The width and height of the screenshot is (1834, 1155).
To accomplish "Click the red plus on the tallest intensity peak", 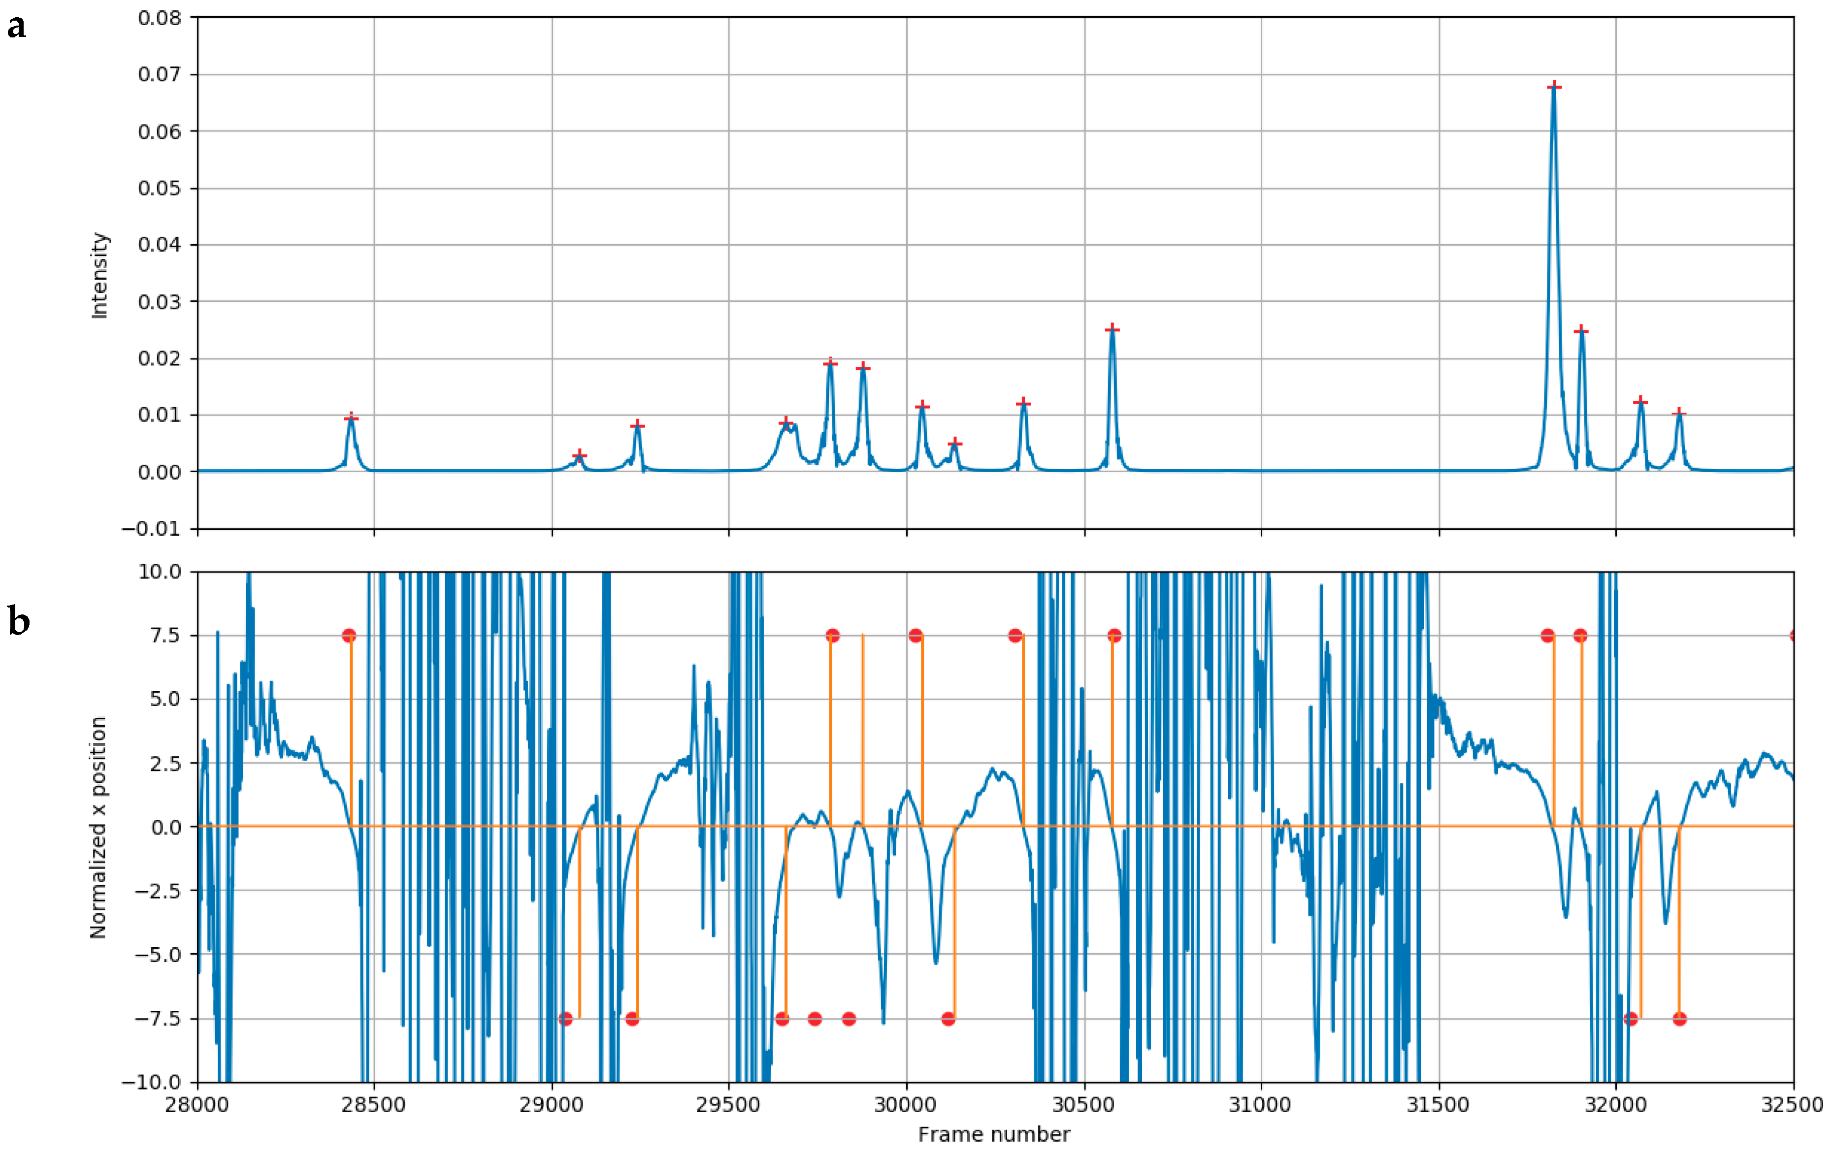I will click(x=1554, y=87).
